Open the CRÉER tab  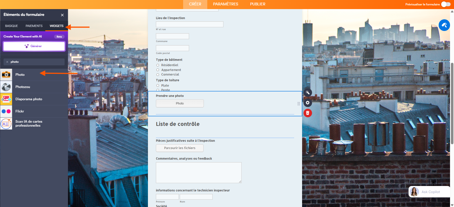click(195, 4)
